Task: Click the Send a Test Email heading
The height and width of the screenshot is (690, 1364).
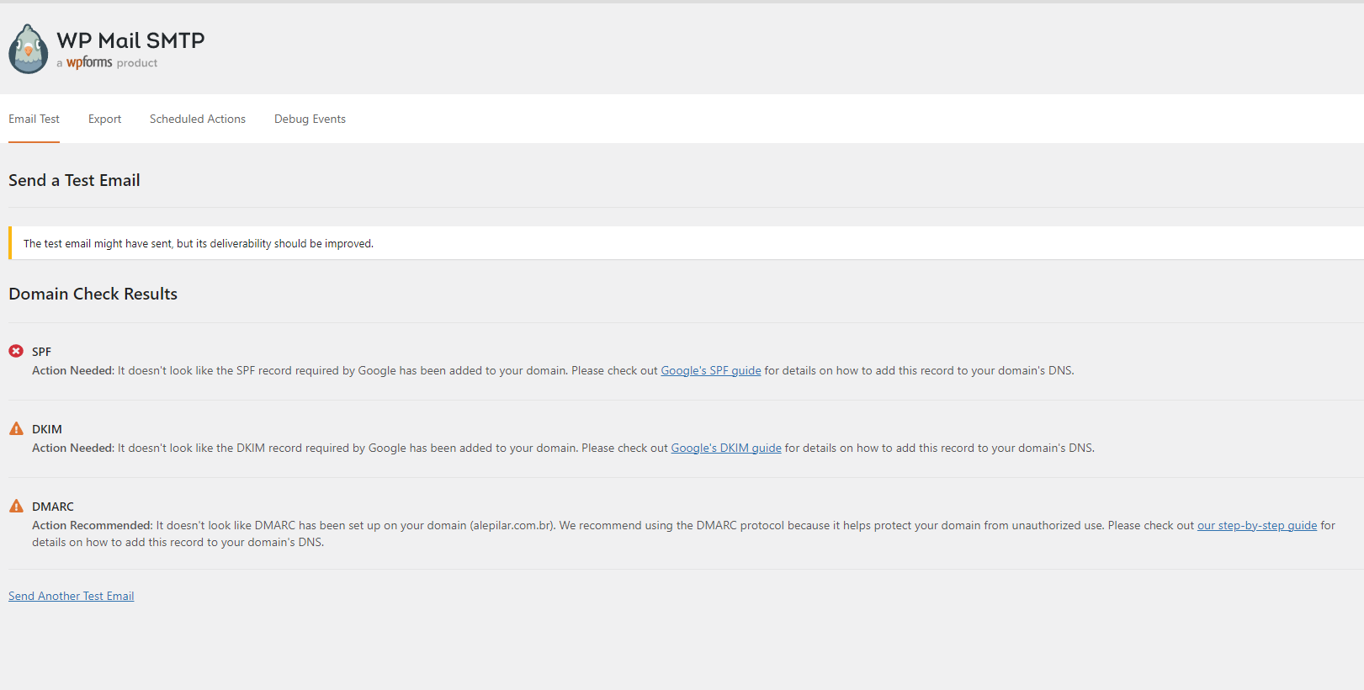Action: (x=74, y=180)
